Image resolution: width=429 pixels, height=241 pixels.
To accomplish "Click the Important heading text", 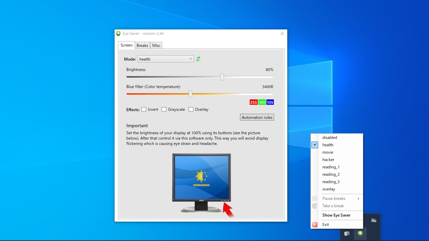I will [x=137, y=126].
